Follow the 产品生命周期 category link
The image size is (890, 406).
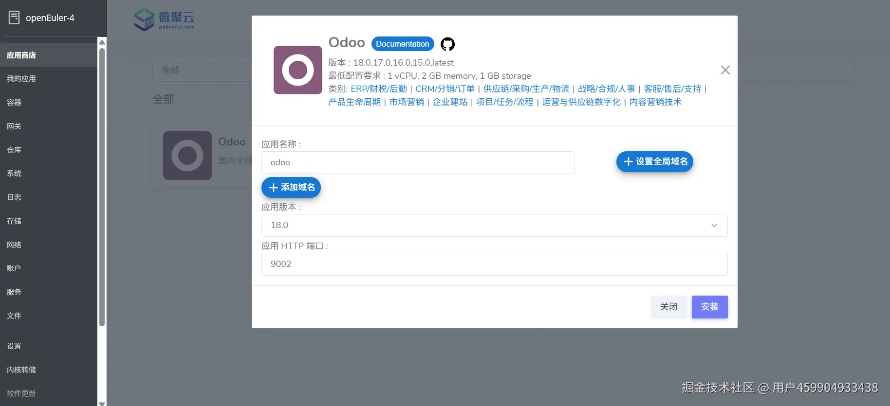354,102
